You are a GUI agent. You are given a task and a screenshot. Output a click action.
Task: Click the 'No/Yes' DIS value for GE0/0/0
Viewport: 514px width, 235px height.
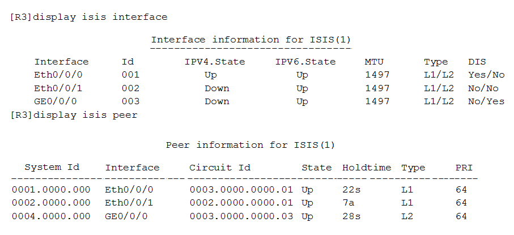[x=486, y=101]
